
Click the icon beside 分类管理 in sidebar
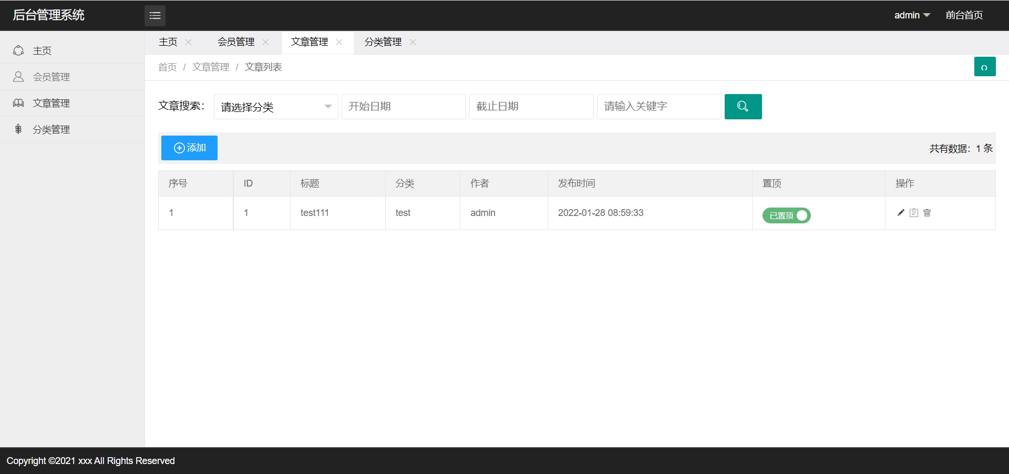pyautogui.click(x=18, y=129)
